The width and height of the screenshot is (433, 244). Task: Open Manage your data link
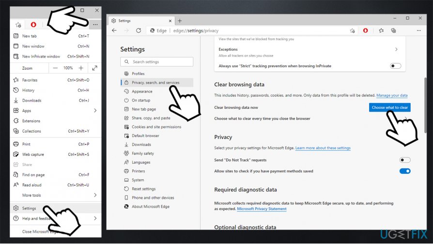click(x=392, y=95)
